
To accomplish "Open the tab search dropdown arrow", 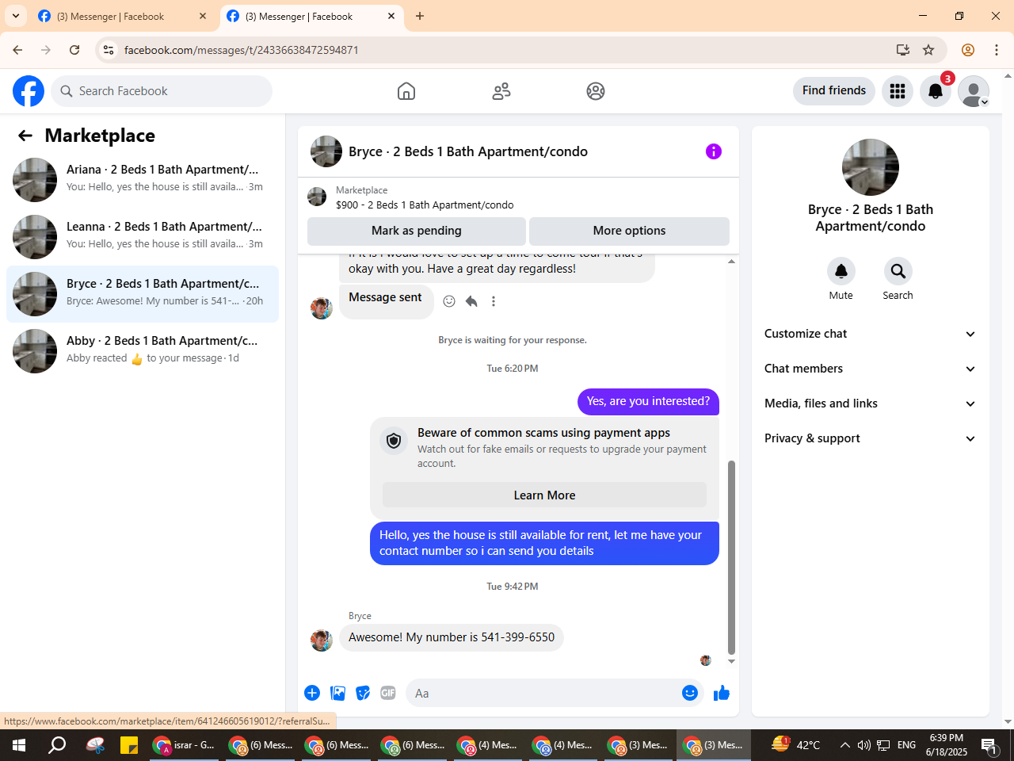I will point(16,16).
